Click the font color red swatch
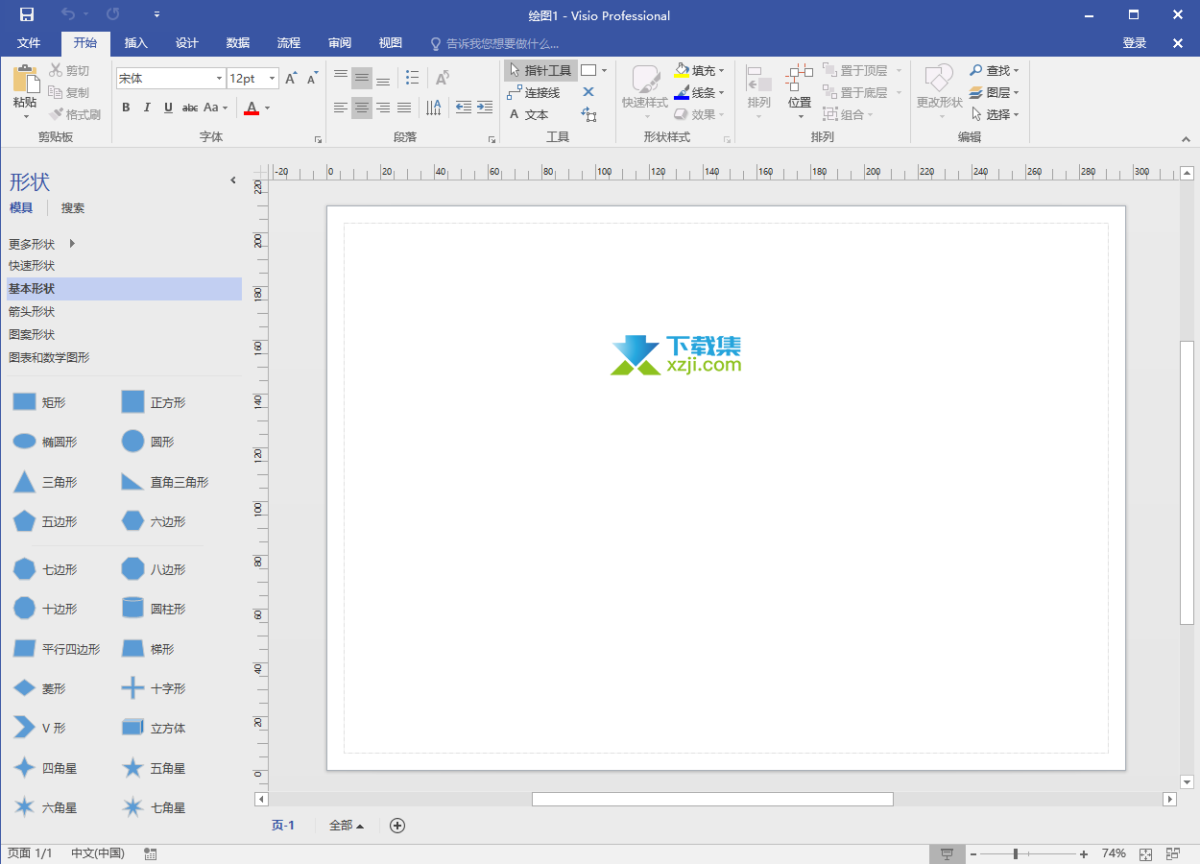 pyautogui.click(x=252, y=108)
